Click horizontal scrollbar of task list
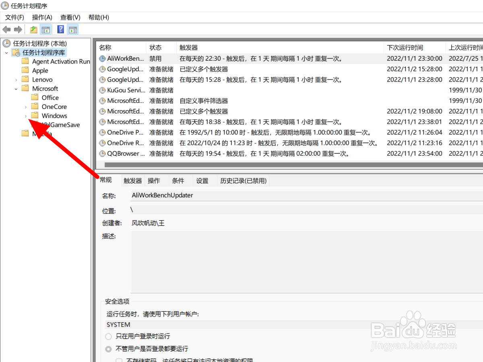 pyautogui.click(x=293, y=165)
